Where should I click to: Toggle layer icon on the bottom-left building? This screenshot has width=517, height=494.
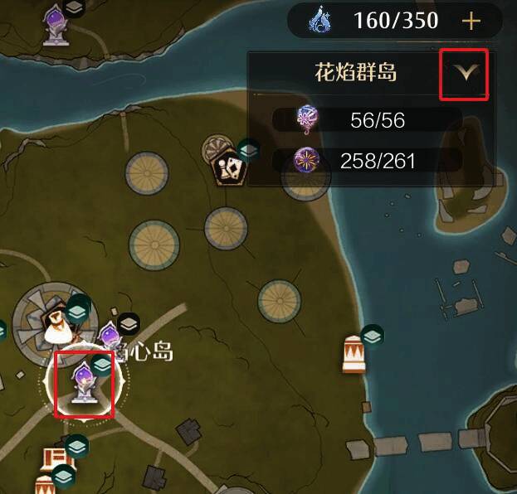(x=77, y=447)
